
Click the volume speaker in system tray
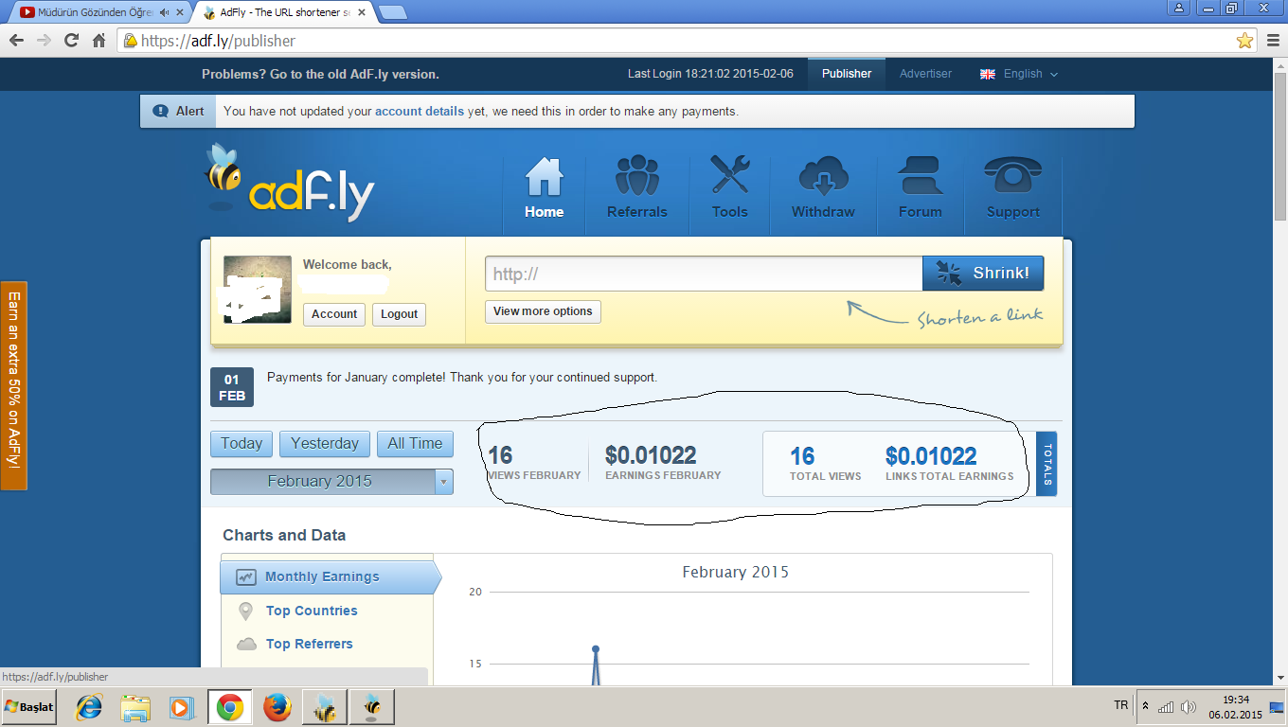tap(1189, 706)
